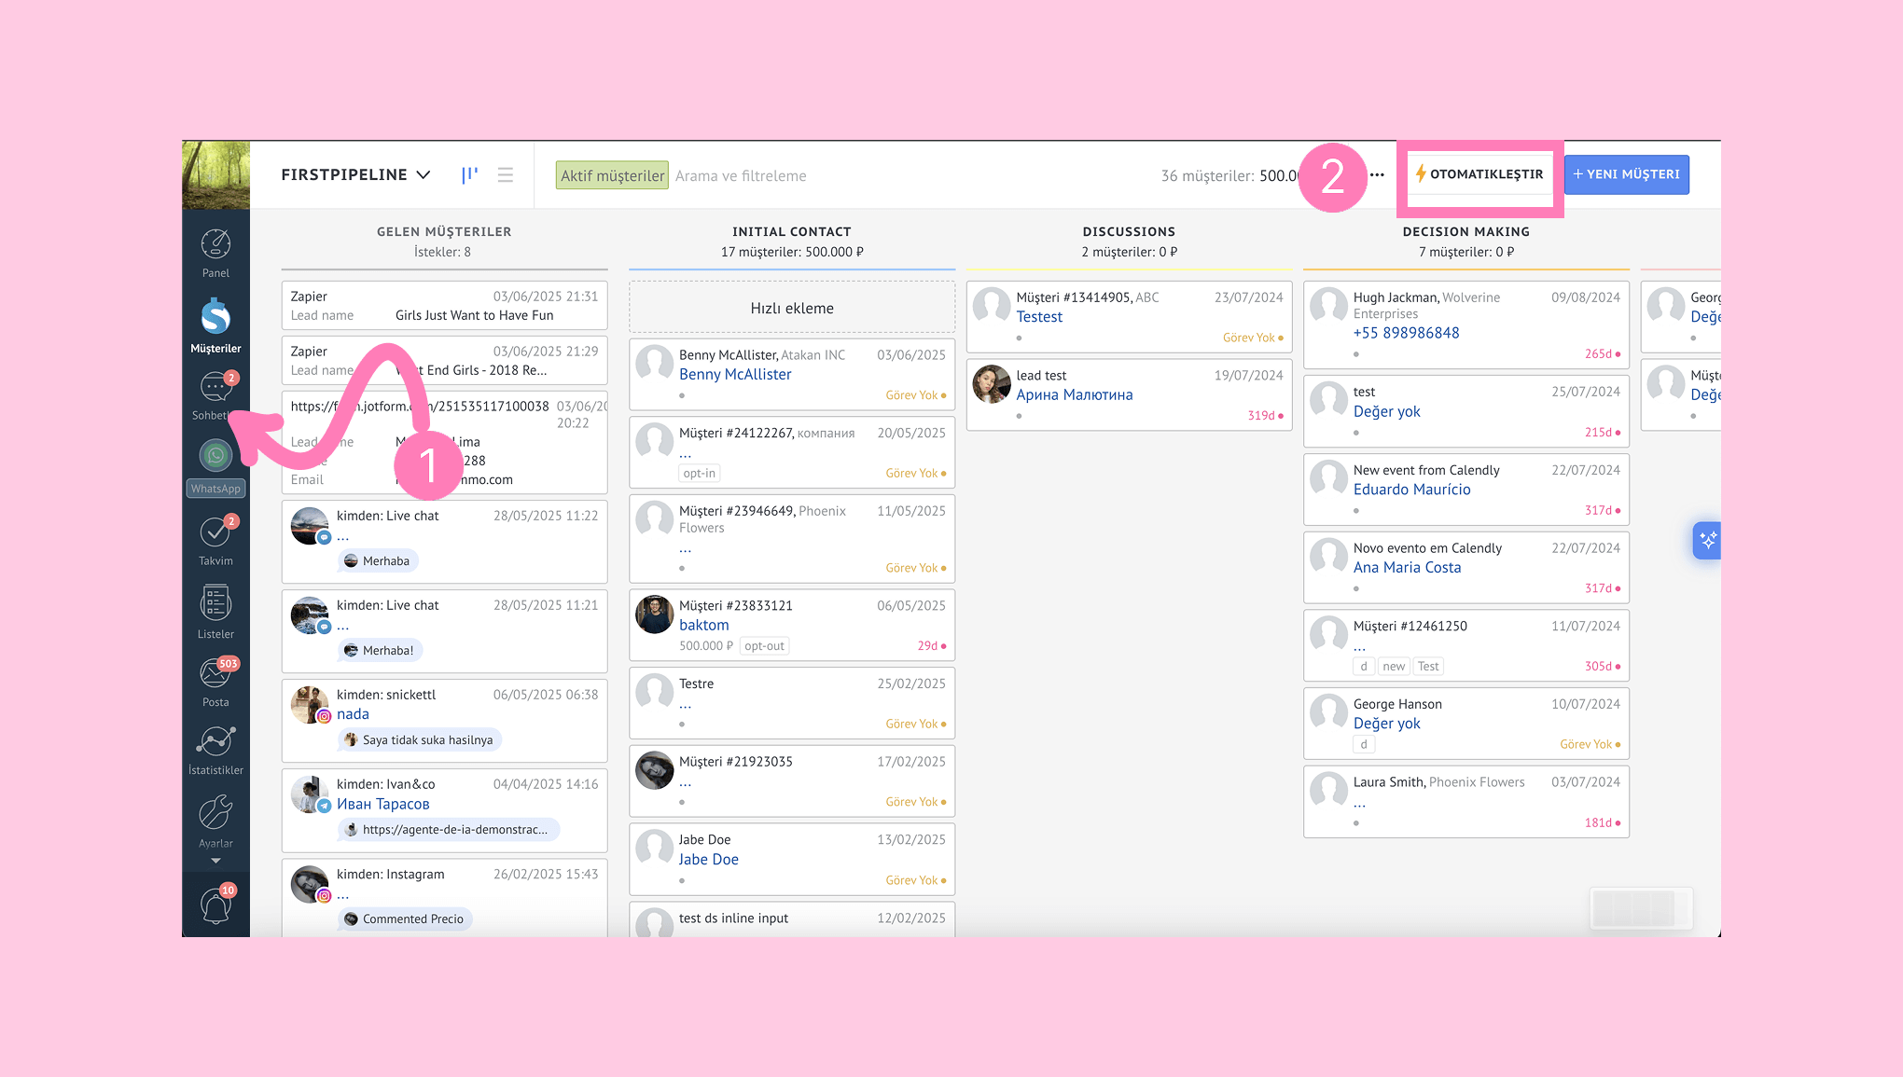Viewport: 1903px width, 1077px height.
Task: Click the WhatsApp sidebar icon
Action: 215,456
